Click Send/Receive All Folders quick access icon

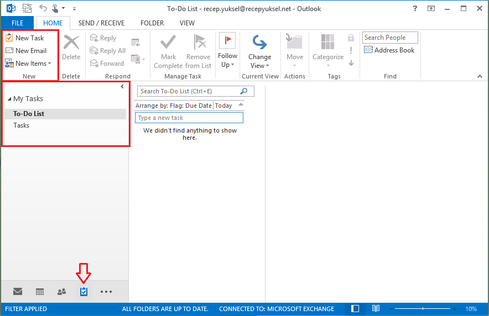pos(27,8)
